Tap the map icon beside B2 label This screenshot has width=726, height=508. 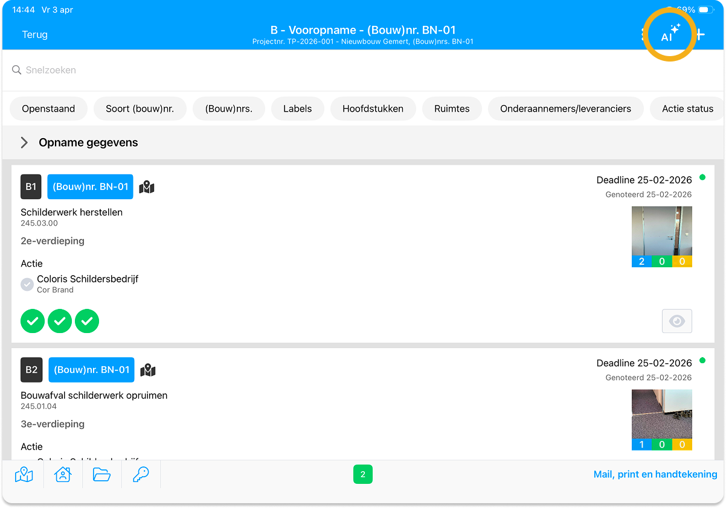(148, 370)
